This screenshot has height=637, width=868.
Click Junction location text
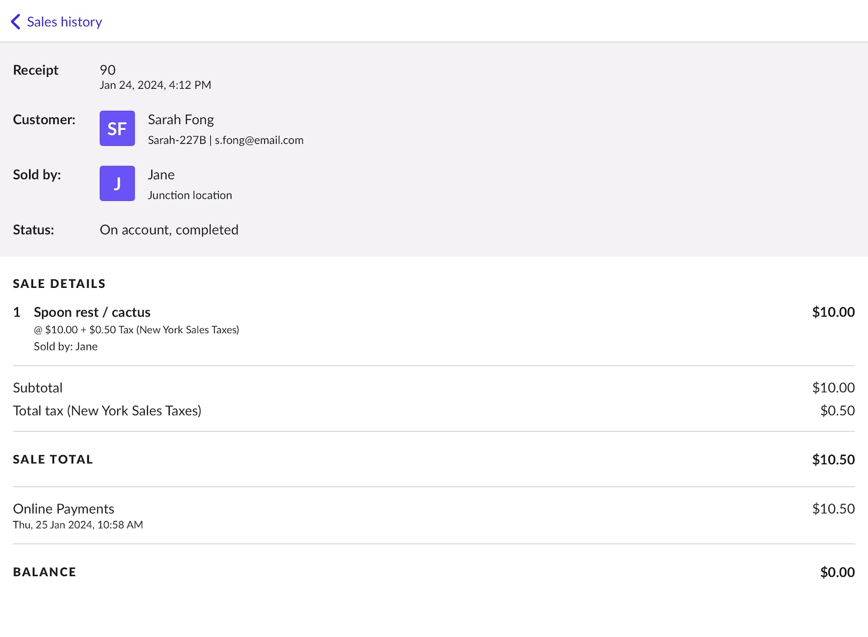[190, 195]
